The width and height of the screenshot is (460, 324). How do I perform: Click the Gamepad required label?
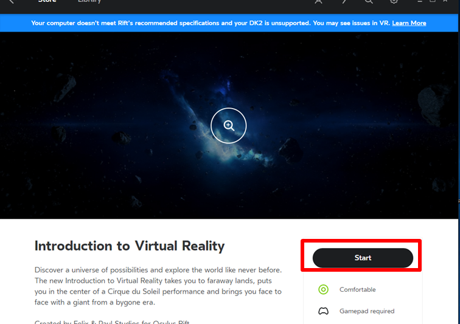366,311
